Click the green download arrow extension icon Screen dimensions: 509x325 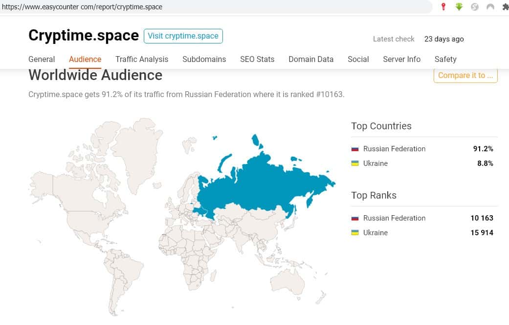click(x=459, y=7)
